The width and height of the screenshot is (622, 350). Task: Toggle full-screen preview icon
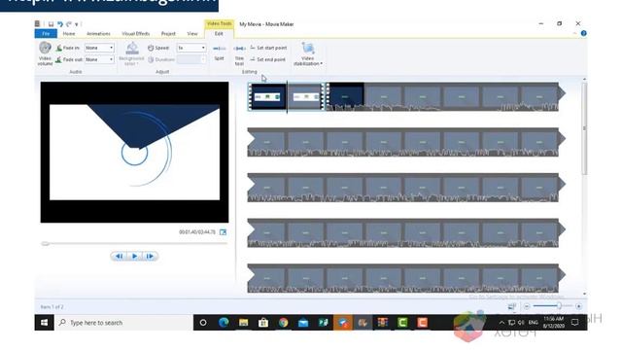[223, 232]
